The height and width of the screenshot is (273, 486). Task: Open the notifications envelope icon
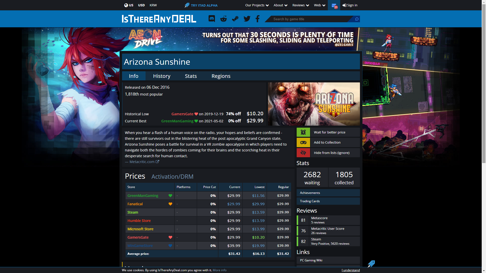pos(334,5)
